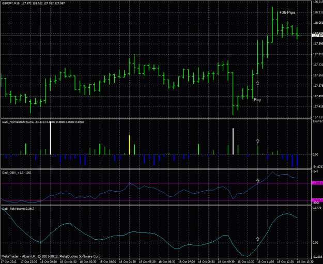This screenshot has width=323, height=264.
Task: Click the -54.0737 volume scale value
Action: [318, 166]
